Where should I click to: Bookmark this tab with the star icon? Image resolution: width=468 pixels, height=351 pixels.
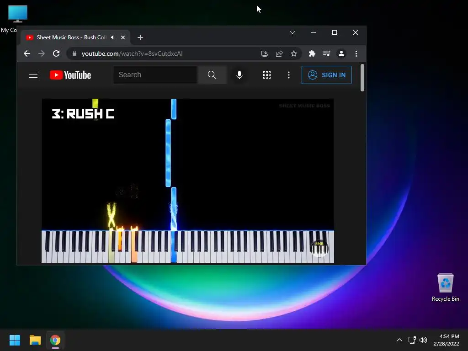point(294,53)
